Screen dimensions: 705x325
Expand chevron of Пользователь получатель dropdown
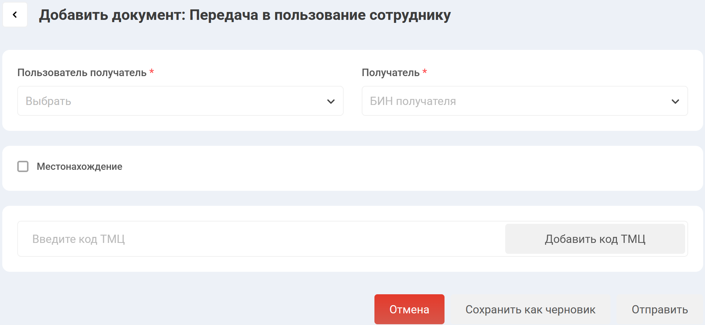click(331, 101)
